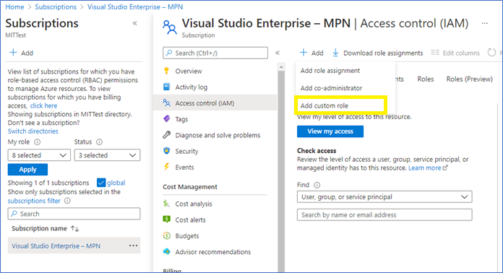Screen dimensions: 503x273
Task: Collapse the Subscriptions panel chevrons
Action: [134, 23]
